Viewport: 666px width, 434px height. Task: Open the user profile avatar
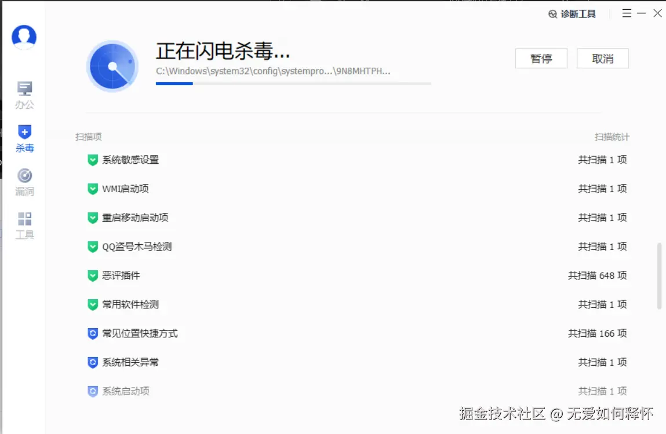(24, 37)
